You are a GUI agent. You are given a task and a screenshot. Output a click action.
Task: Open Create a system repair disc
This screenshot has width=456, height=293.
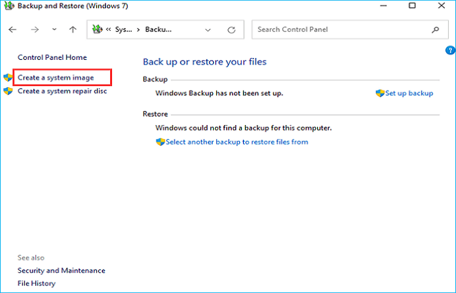coord(62,91)
